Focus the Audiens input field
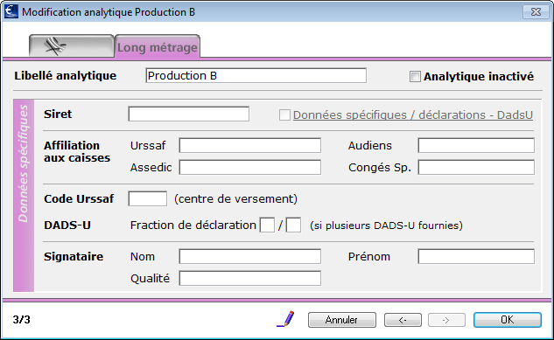Screen dimensions: 554x340 (476, 145)
